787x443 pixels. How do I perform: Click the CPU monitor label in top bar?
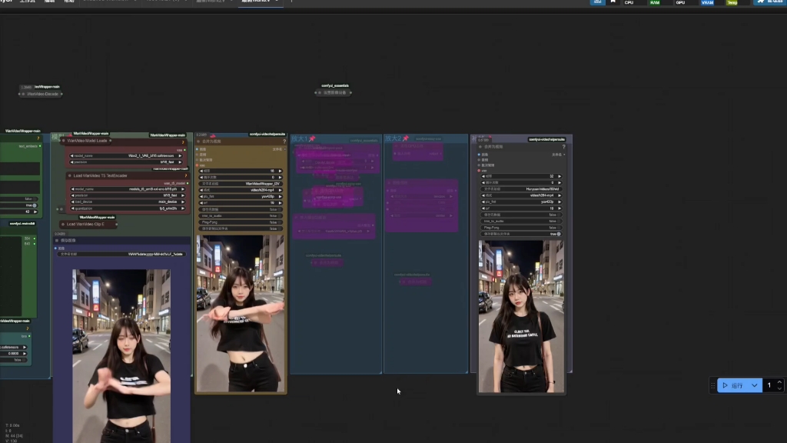[x=629, y=3]
